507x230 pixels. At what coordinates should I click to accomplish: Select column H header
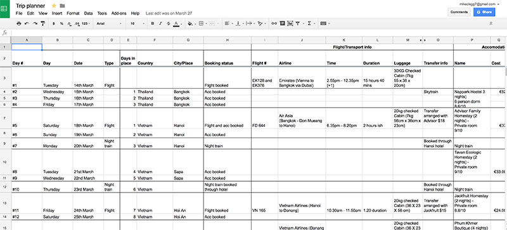click(x=228, y=40)
